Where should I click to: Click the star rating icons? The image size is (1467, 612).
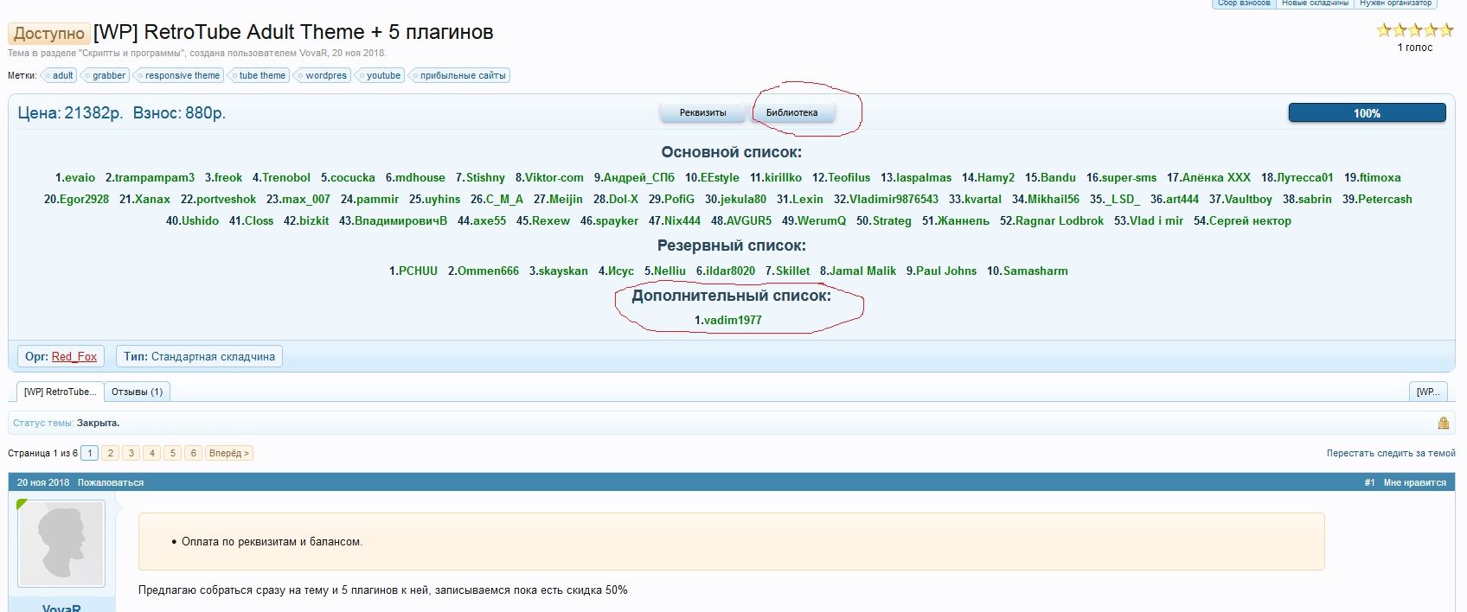pos(1414,30)
